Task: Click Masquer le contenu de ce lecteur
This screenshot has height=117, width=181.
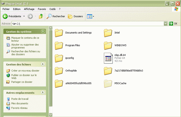Action: tap(25, 39)
